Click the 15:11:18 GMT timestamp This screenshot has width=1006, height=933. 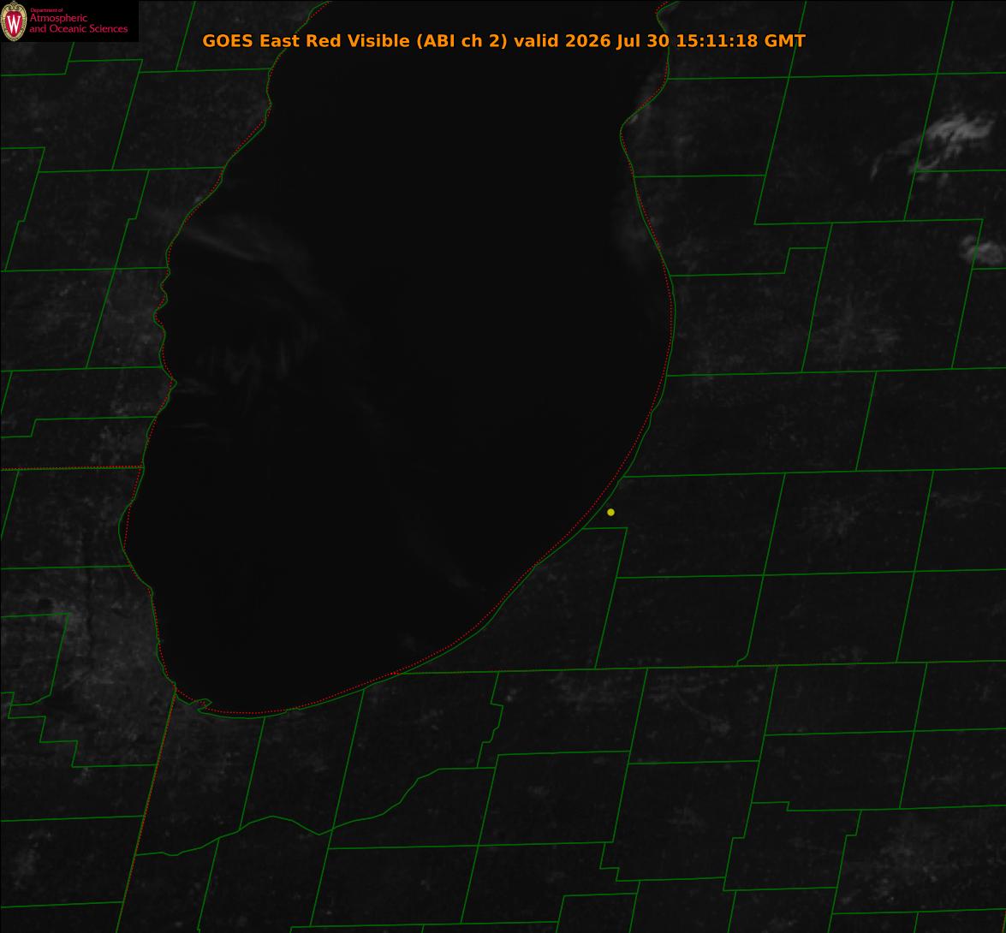tap(741, 40)
